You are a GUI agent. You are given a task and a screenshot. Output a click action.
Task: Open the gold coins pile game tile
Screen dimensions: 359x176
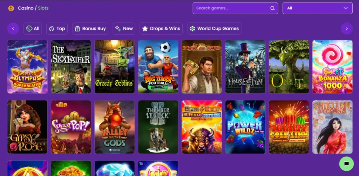tap(71, 168)
